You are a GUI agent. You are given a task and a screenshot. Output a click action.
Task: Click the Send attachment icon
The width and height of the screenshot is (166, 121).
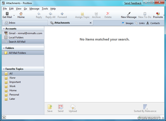tap(61, 107)
